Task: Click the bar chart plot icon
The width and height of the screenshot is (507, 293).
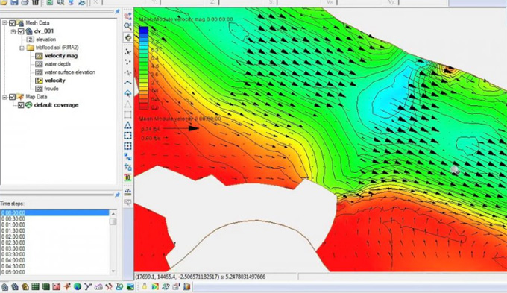Action: coord(187,286)
